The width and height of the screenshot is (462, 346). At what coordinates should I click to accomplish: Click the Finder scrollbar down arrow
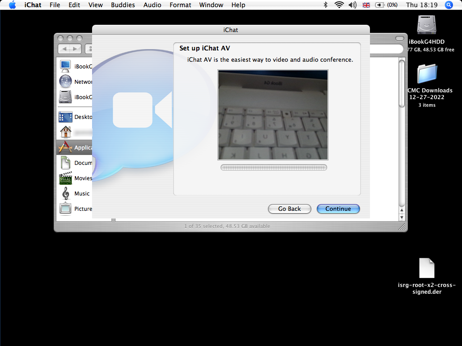click(402, 218)
